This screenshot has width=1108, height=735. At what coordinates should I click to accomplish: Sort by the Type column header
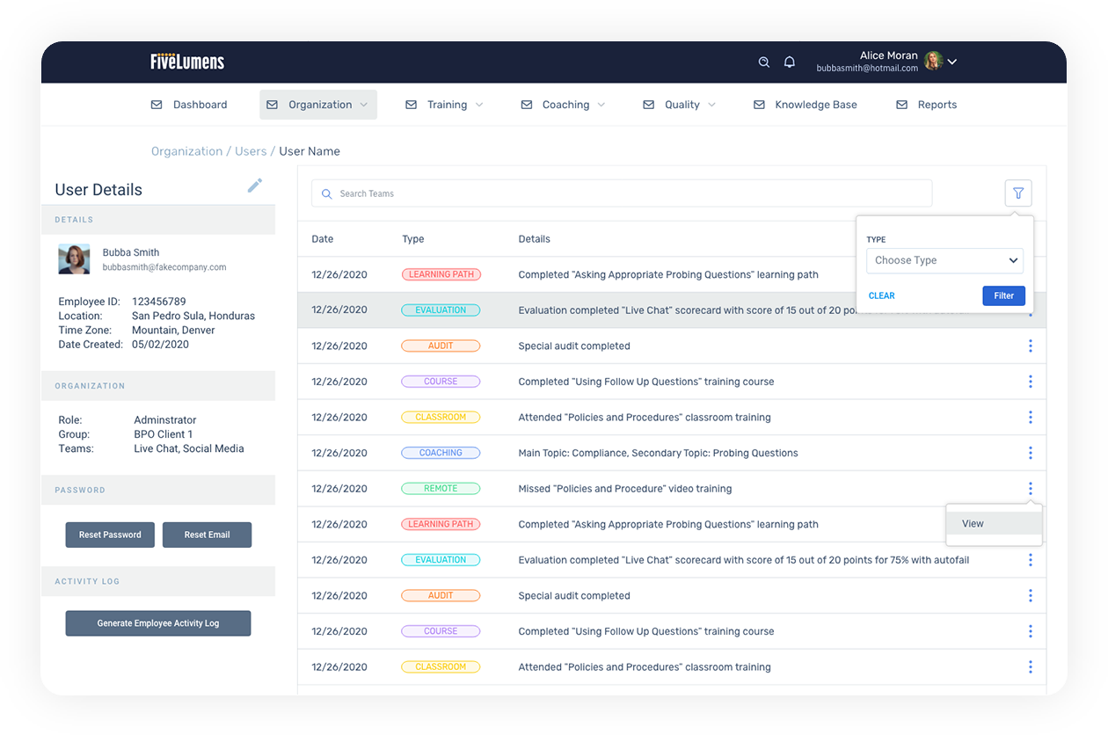point(413,239)
